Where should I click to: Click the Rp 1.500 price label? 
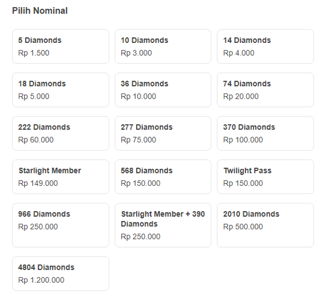[x=34, y=53]
